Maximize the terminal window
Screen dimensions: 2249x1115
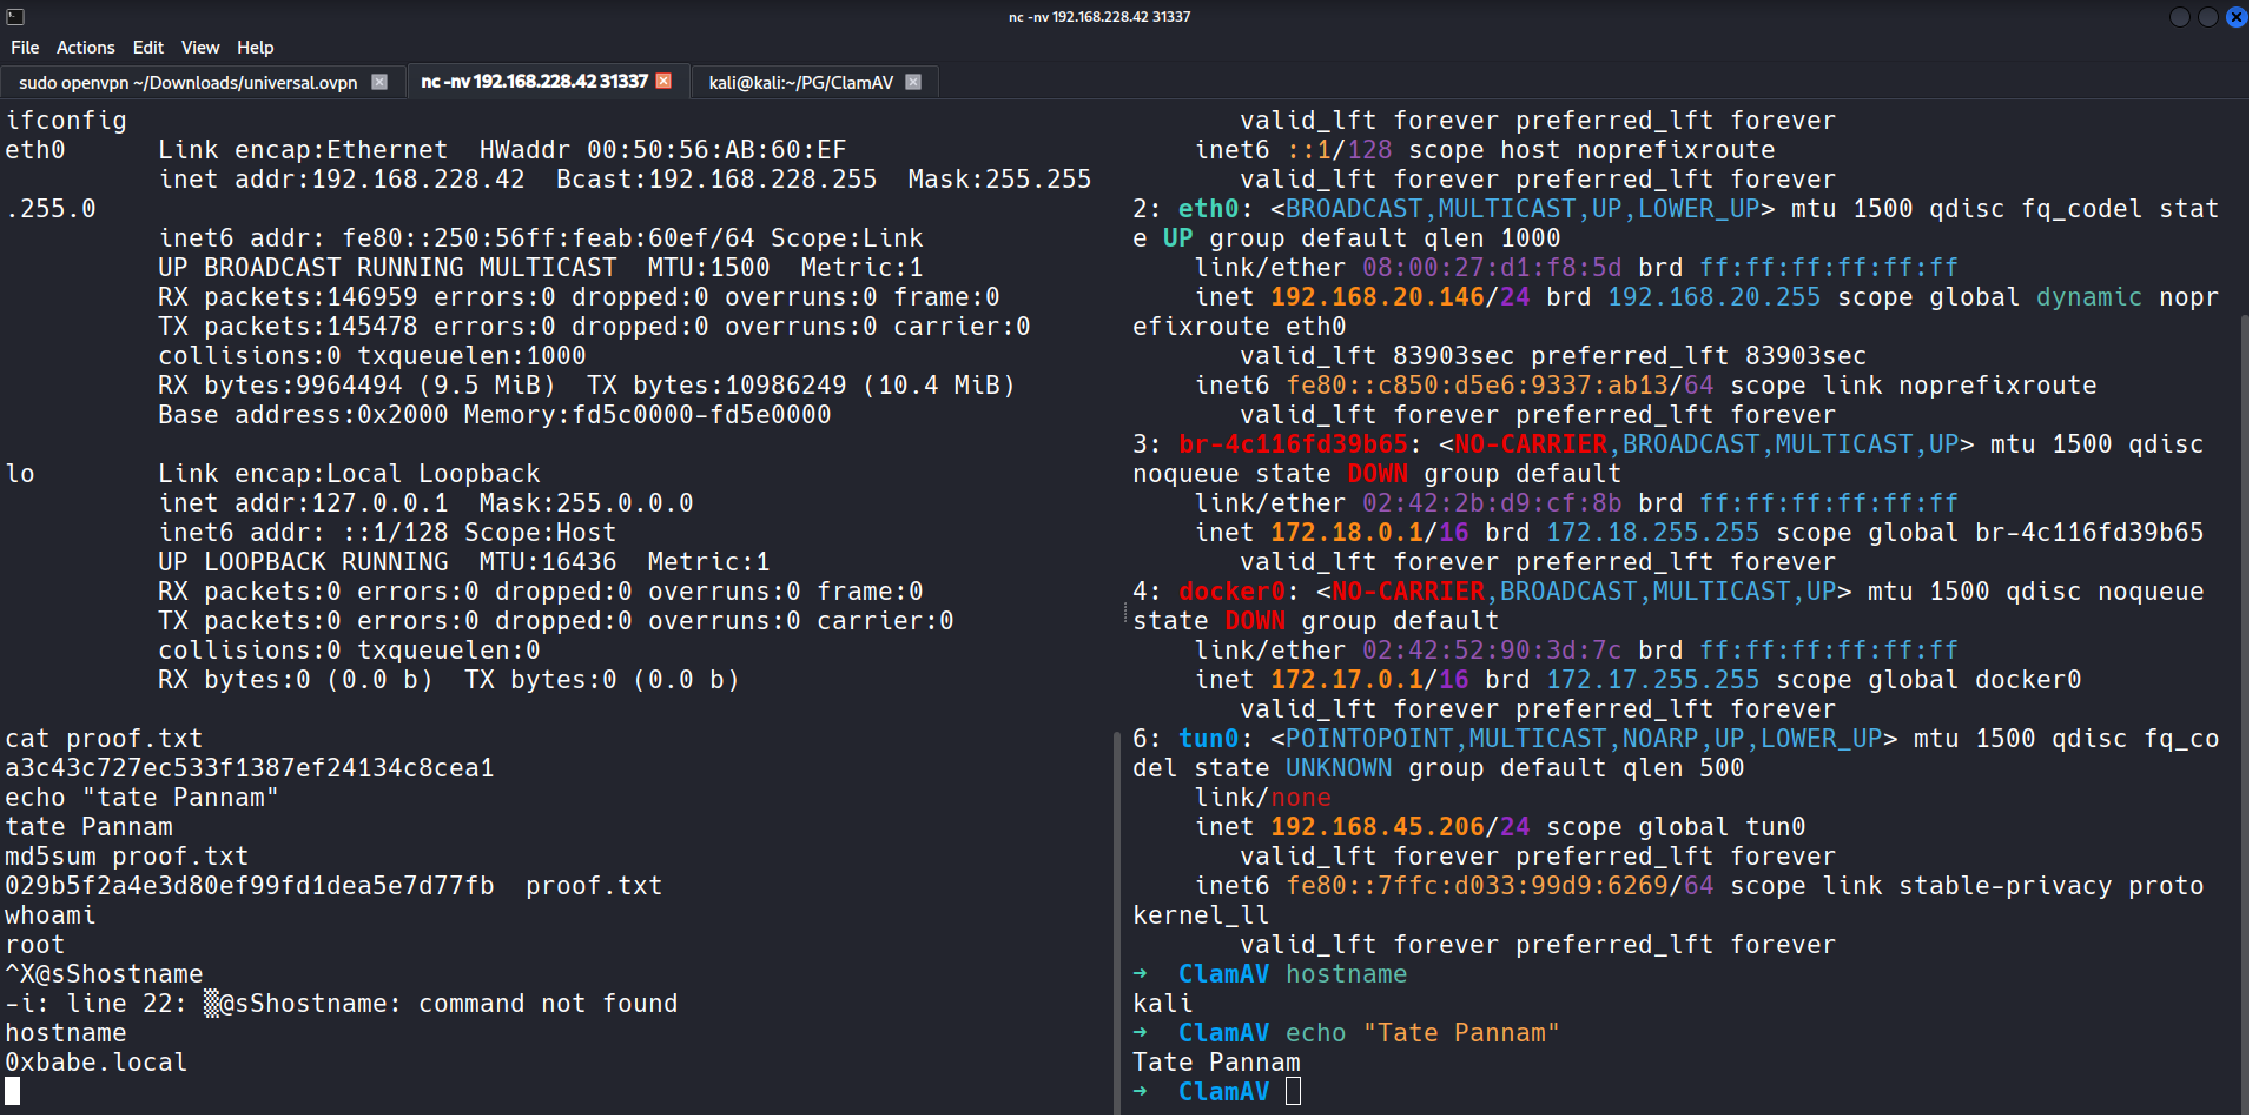pyautogui.click(x=2207, y=16)
